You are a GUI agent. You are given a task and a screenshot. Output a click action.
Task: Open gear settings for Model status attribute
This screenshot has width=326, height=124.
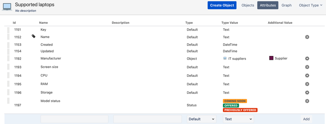(307, 101)
